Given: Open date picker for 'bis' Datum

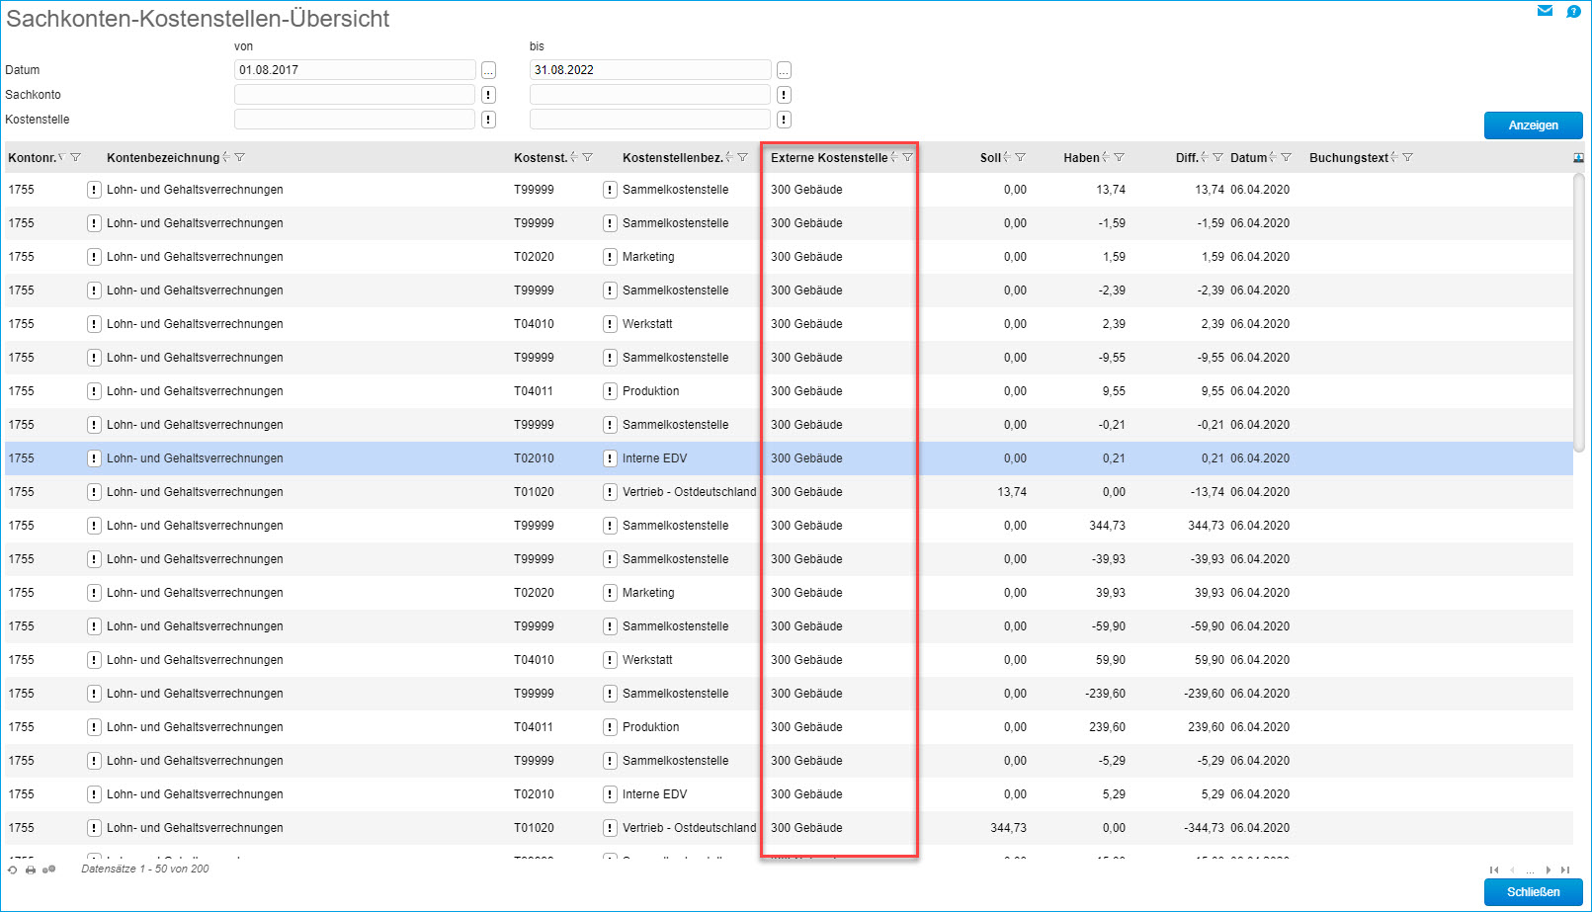Looking at the screenshot, I should point(784,70).
